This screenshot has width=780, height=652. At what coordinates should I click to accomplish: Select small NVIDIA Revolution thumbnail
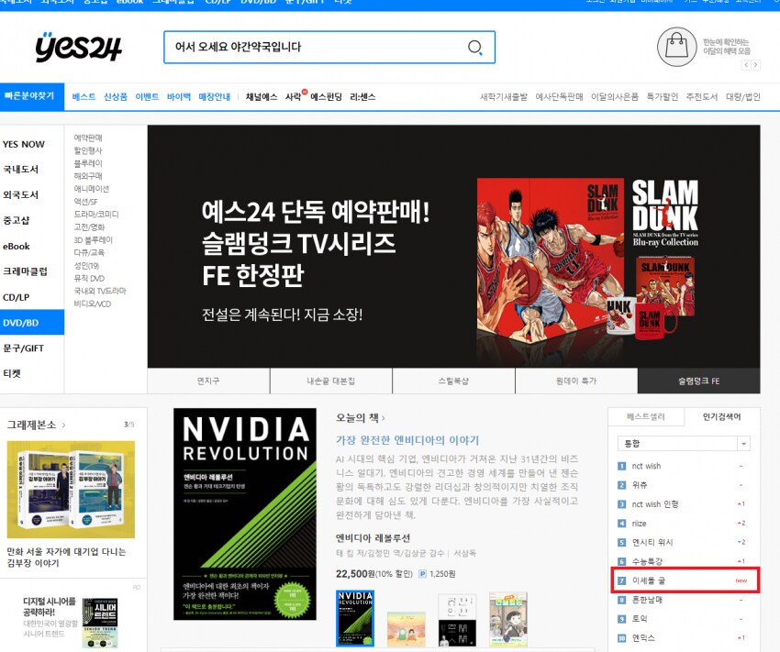click(355, 618)
